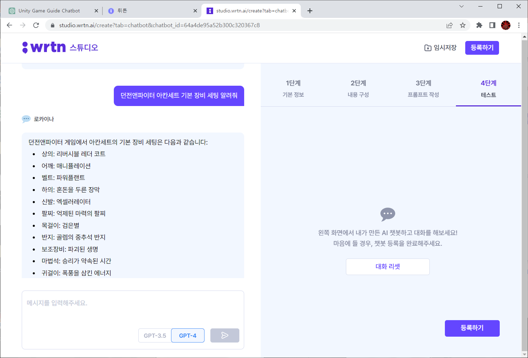This screenshot has width=528, height=358.
Task: Click 임시저장 to save draft
Action: (x=440, y=48)
